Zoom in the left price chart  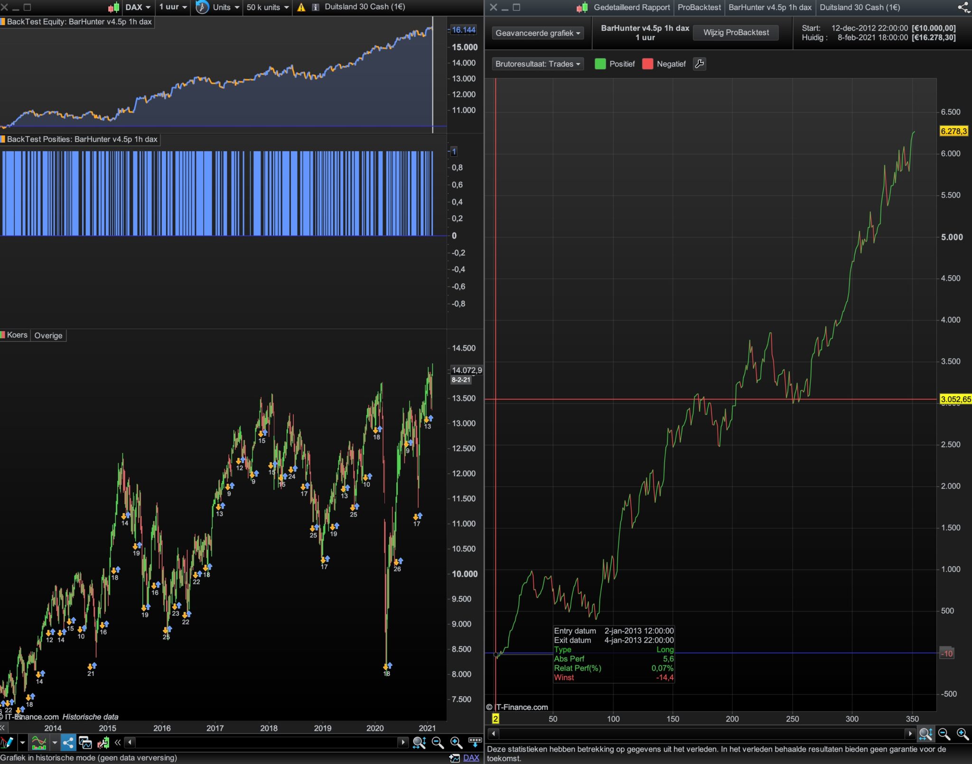coord(456,742)
